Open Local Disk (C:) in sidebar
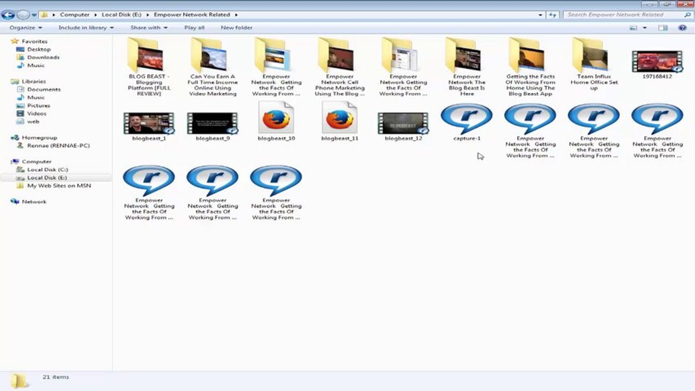 point(47,170)
